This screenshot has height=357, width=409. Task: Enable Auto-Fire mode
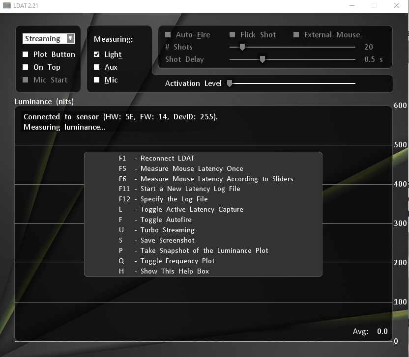(168, 34)
